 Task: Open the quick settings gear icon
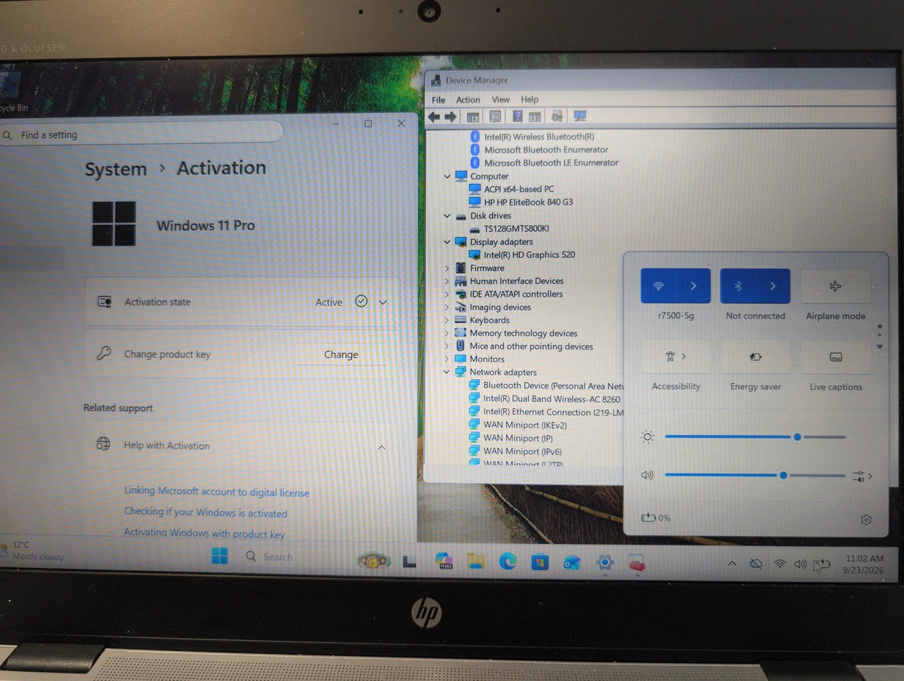pos(866,520)
